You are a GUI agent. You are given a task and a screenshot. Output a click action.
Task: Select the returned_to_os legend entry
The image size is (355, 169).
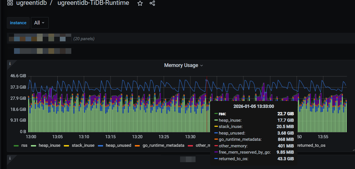tap(311, 145)
